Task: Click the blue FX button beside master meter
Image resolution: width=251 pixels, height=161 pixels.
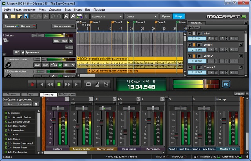Action: 226,84
